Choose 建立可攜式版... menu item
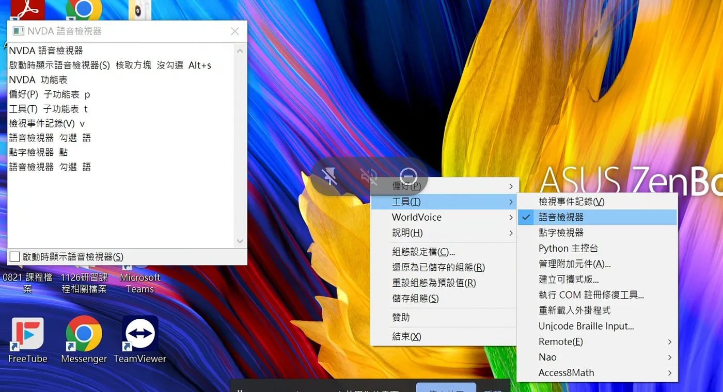This screenshot has height=392, width=723. click(x=597, y=279)
